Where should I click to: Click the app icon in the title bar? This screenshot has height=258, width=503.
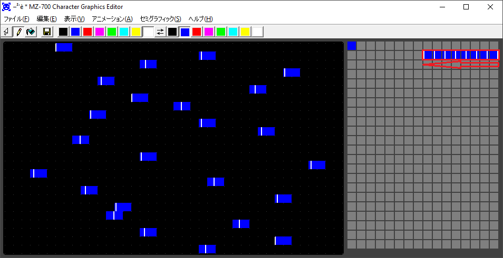pos(7,7)
